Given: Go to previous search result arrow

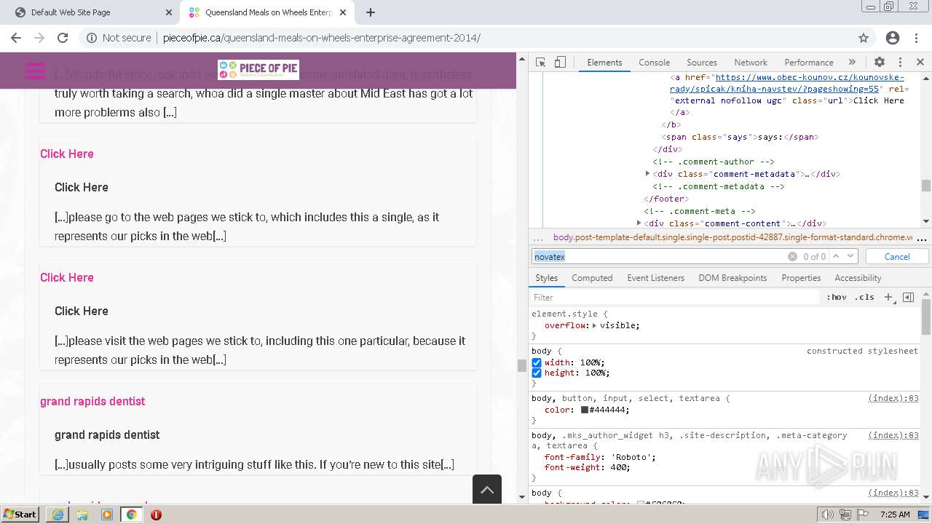Looking at the screenshot, I should (x=837, y=256).
